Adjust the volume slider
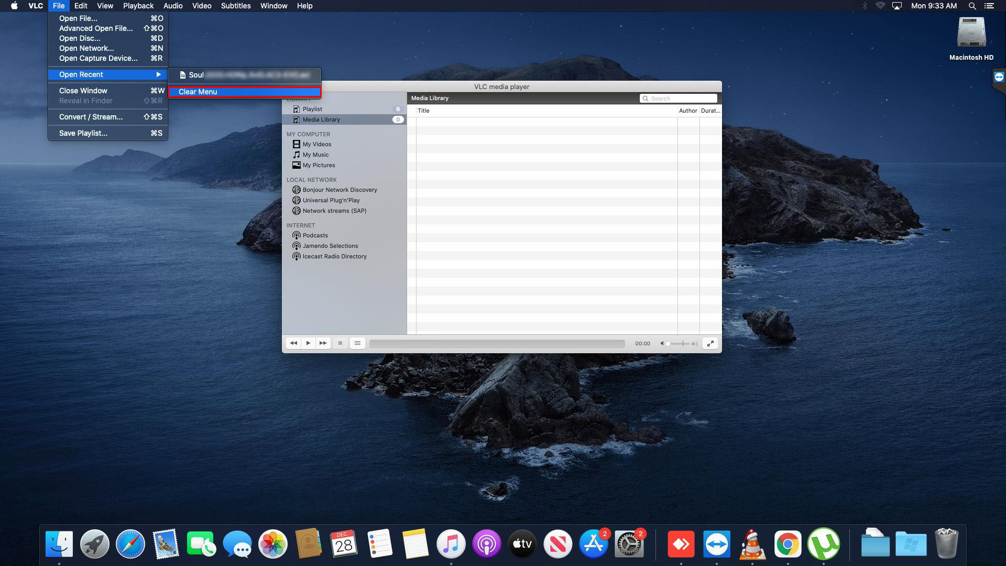 tap(679, 344)
